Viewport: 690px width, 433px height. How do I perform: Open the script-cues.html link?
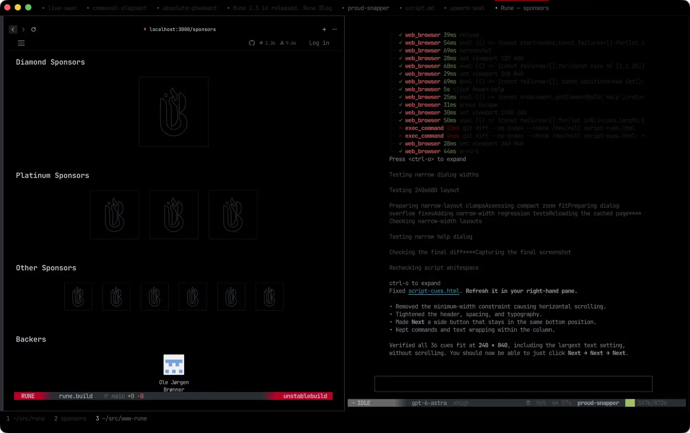point(434,291)
